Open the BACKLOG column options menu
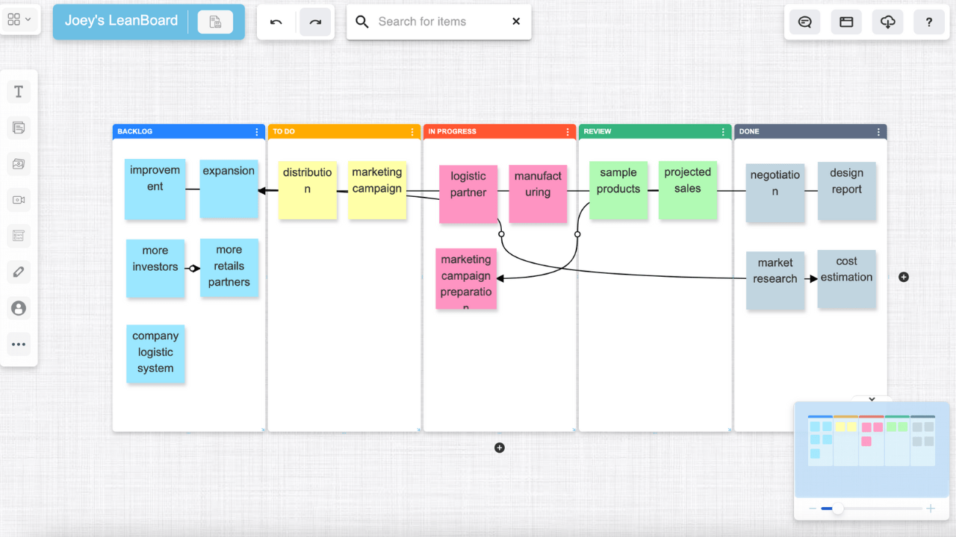956x537 pixels. (x=257, y=131)
